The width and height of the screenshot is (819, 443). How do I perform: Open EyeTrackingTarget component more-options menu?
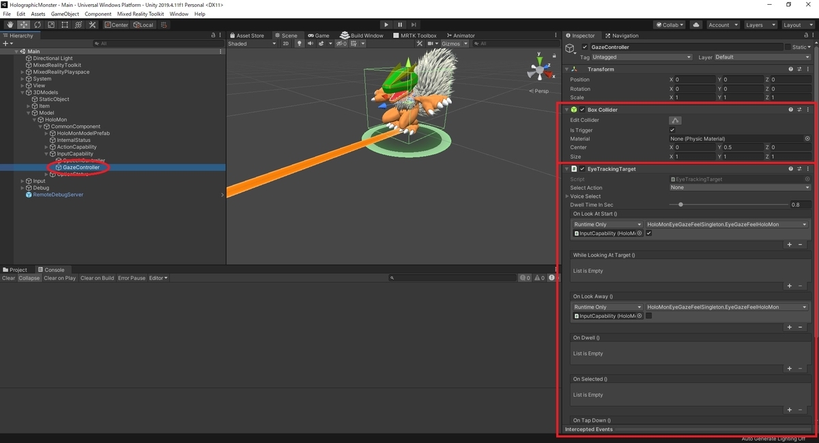click(x=808, y=169)
